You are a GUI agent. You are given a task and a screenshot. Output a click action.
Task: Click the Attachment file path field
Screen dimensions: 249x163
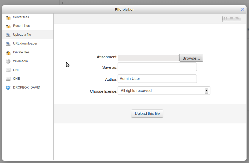coord(148,58)
